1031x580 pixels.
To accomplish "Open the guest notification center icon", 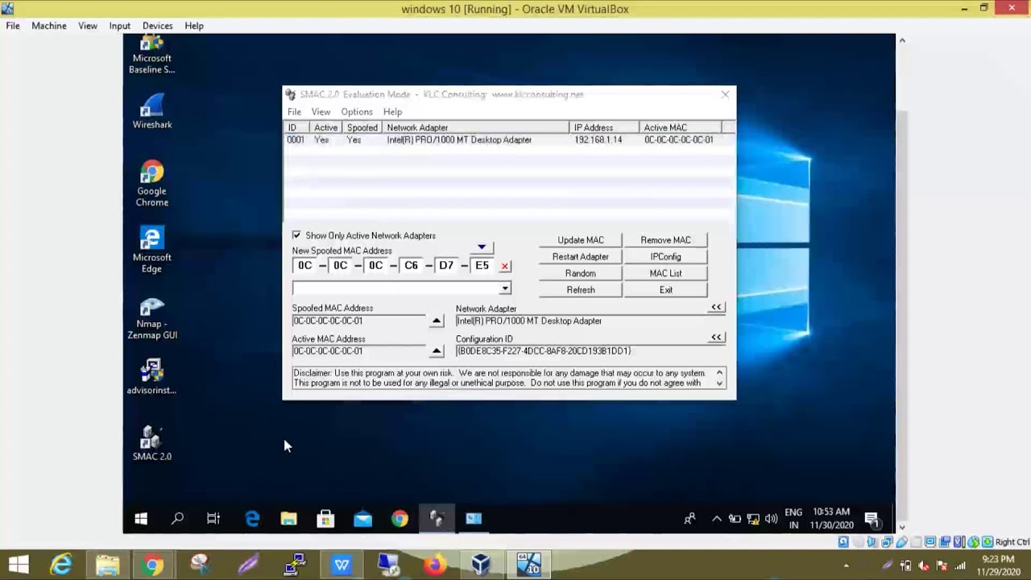I will [x=872, y=519].
